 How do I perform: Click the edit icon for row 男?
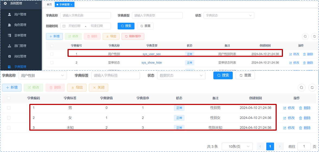[x=285, y=108]
